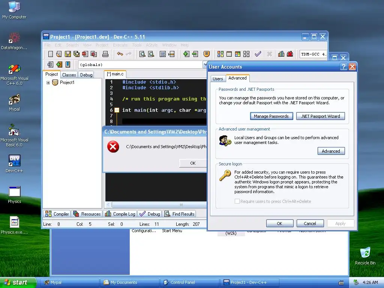Open the Find Results bottom tab

pyautogui.click(x=179, y=214)
